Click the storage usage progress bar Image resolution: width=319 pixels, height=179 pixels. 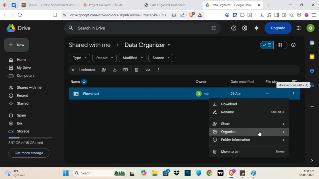pos(30,138)
